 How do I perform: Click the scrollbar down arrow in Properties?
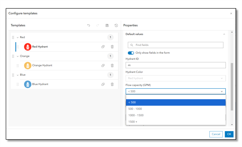232,125
